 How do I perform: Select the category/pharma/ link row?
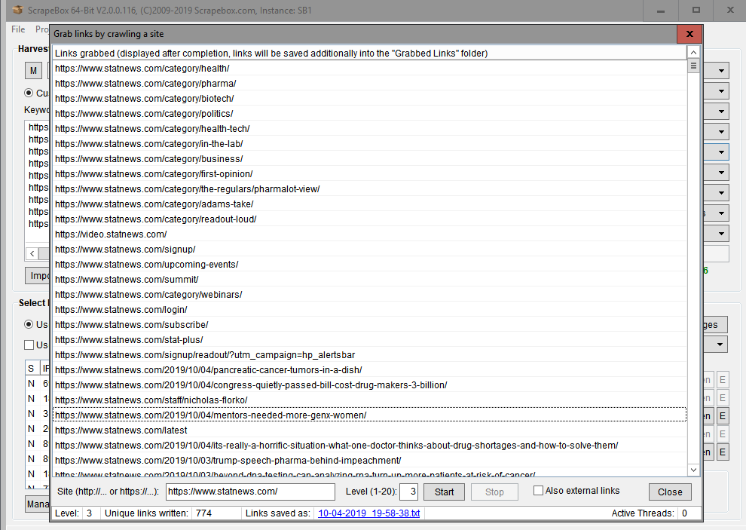pos(370,84)
